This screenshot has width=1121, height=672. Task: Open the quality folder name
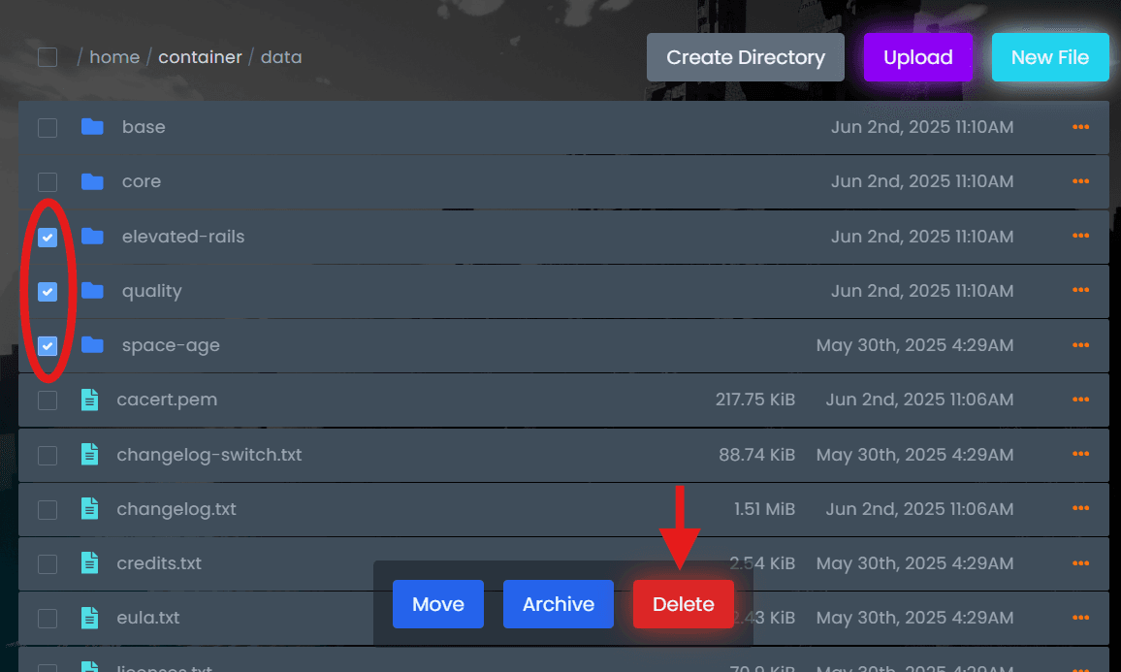pos(152,291)
